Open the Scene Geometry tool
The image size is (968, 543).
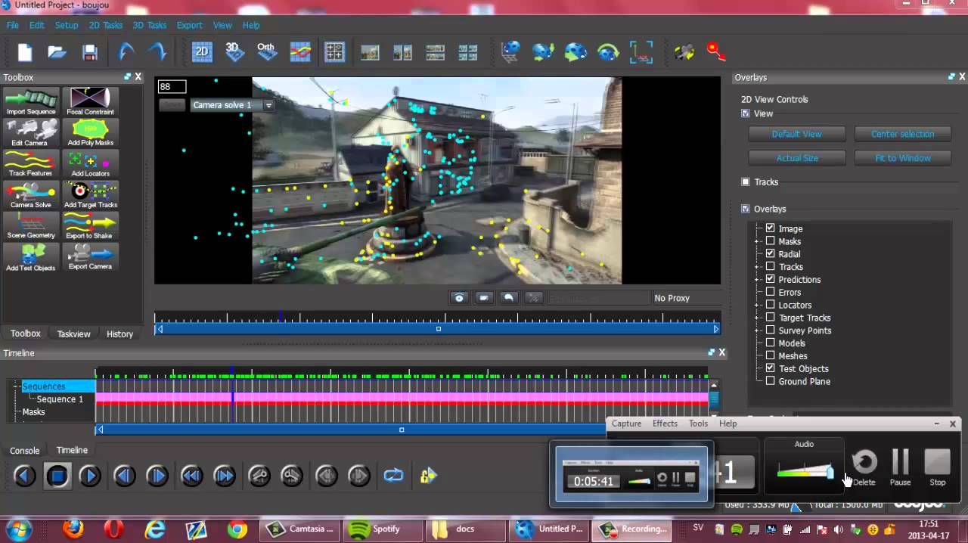pos(31,225)
